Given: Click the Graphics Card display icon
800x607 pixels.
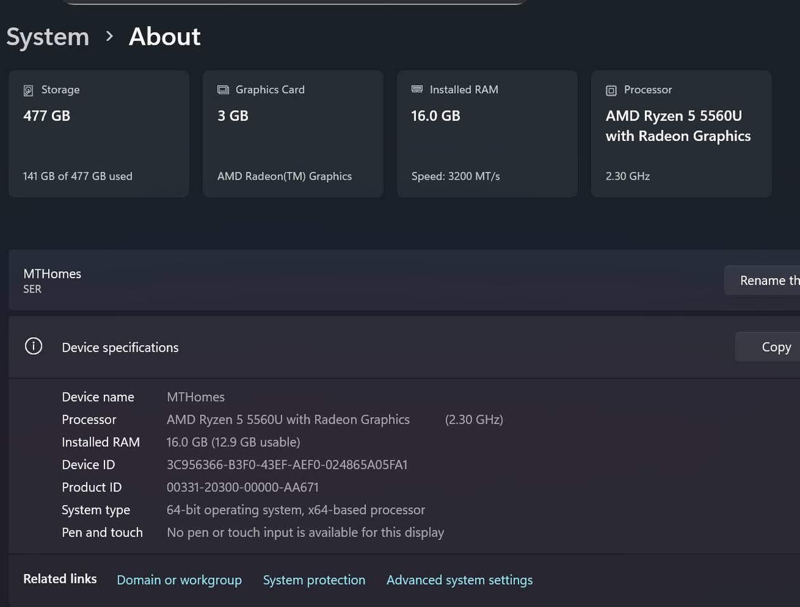Looking at the screenshot, I should 222,90.
